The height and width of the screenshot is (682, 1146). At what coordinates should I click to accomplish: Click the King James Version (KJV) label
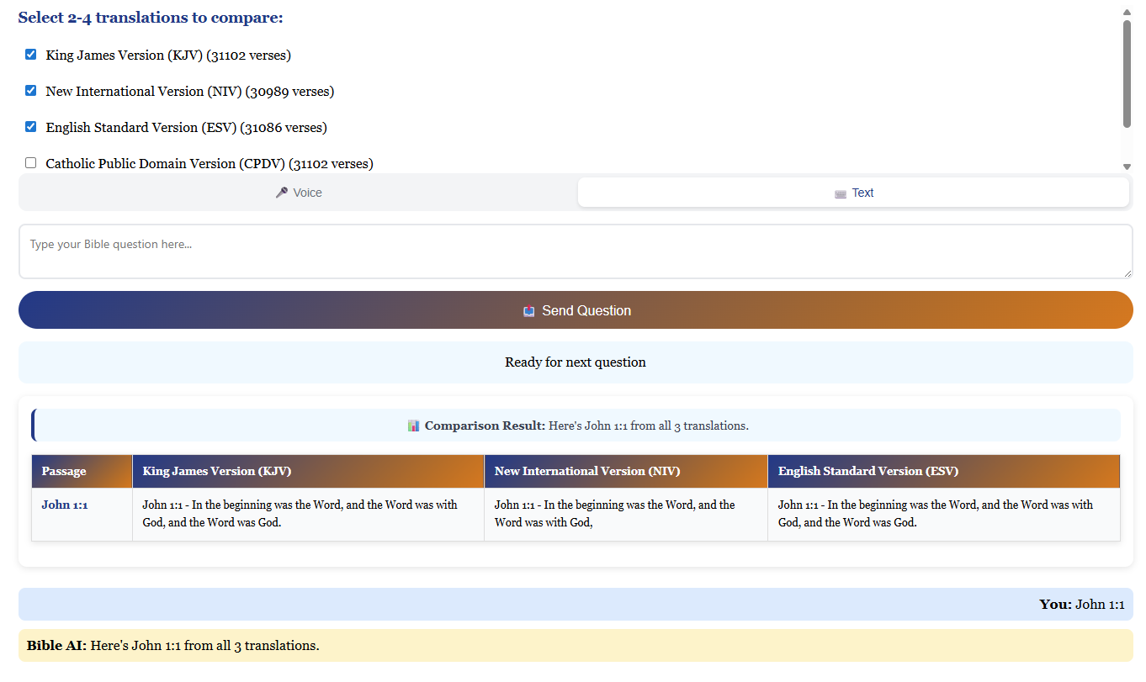(x=168, y=56)
